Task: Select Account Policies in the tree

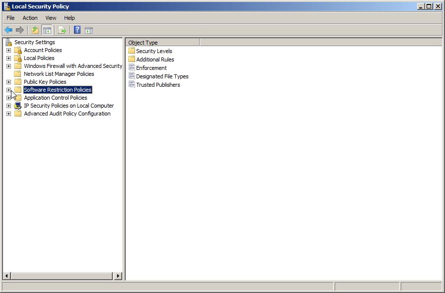Action: pos(43,50)
